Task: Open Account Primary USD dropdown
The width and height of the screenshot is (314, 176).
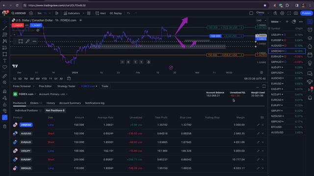Action: click(53, 94)
